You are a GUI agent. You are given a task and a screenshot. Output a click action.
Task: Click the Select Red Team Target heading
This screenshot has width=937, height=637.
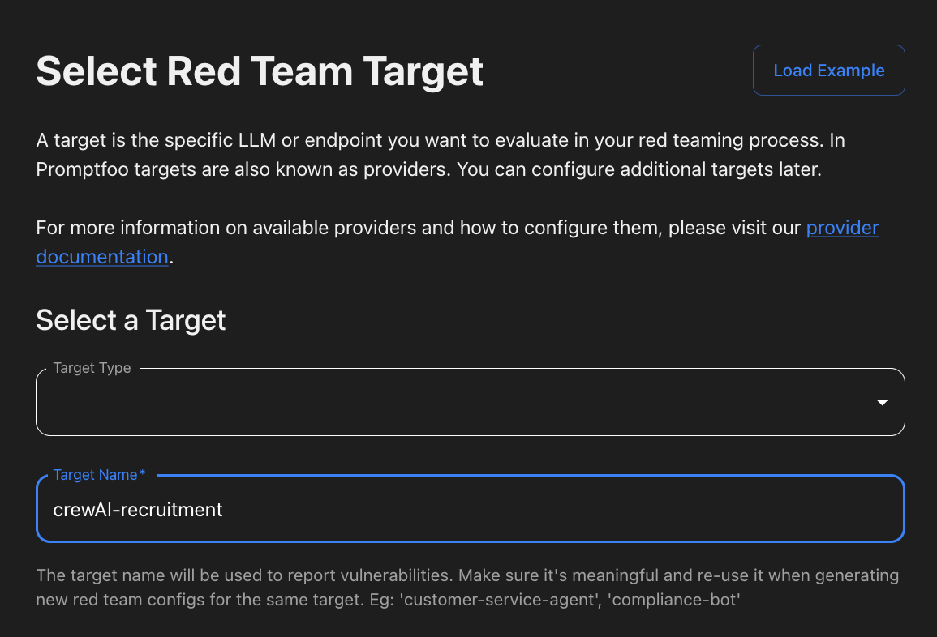pos(259,71)
